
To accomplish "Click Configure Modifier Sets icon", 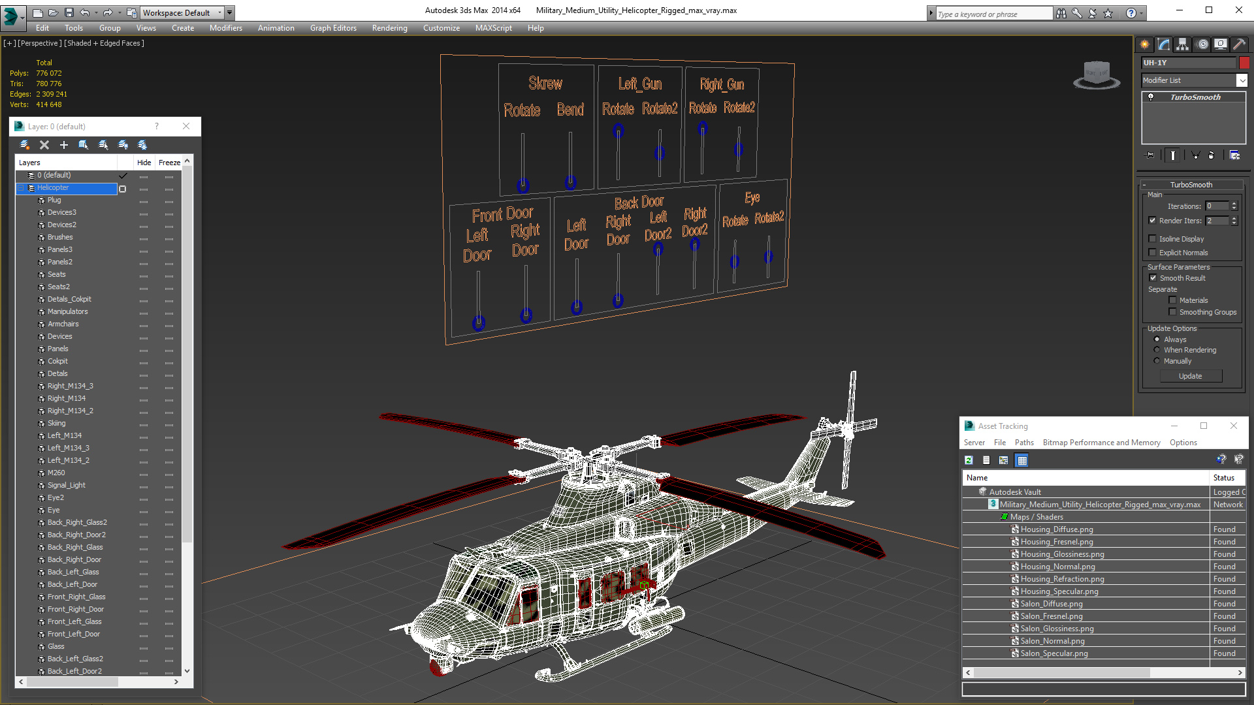I will click(1234, 155).
